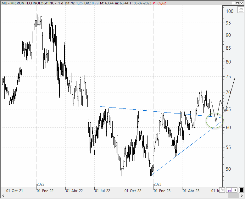Minimize the MU chart window
The width and height of the screenshot is (245, 199).
click(234, 3)
